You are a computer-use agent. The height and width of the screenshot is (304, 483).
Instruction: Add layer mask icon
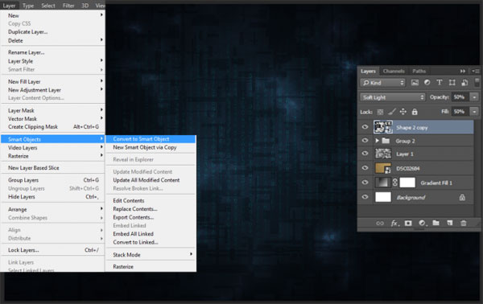[x=408, y=223]
